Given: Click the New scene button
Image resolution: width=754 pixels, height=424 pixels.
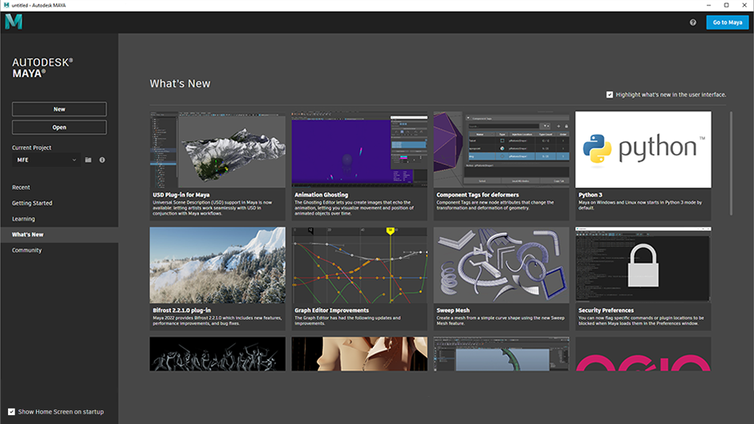Looking at the screenshot, I should (x=59, y=109).
